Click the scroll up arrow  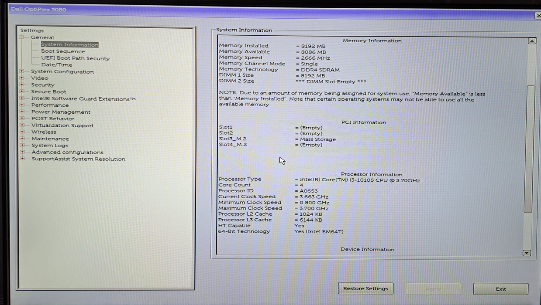click(531, 41)
